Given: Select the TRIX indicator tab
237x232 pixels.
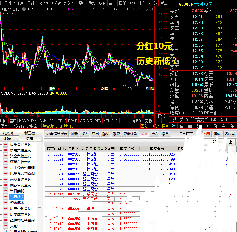Looking at the screenshot, I should (x=62, y=121).
